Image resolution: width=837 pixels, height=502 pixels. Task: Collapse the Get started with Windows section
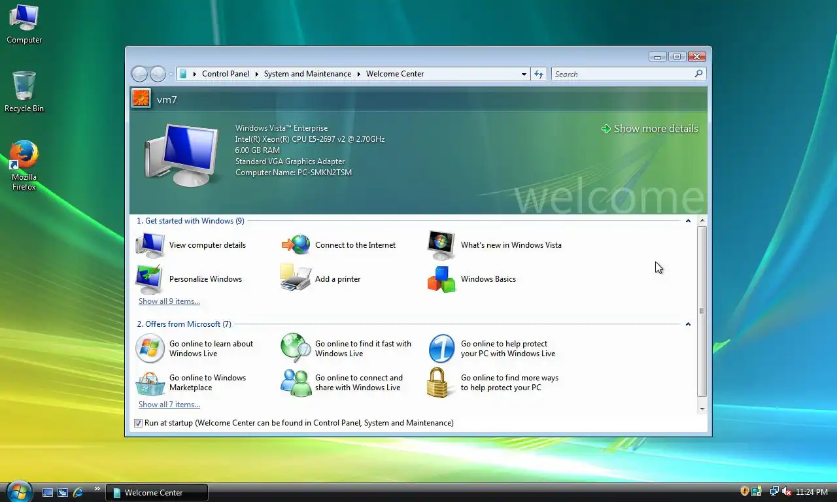point(688,221)
